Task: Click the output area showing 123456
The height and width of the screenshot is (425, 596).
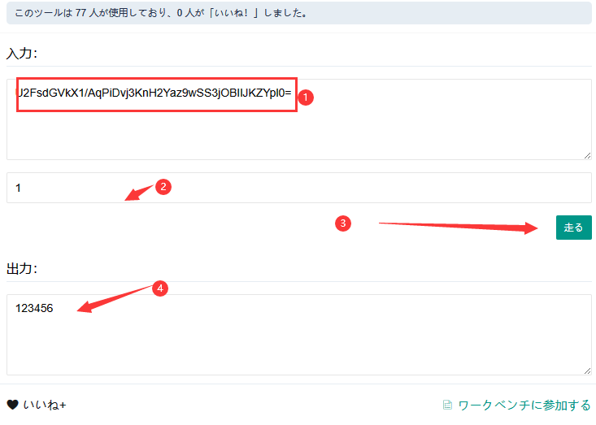Action: tap(299, 335)
